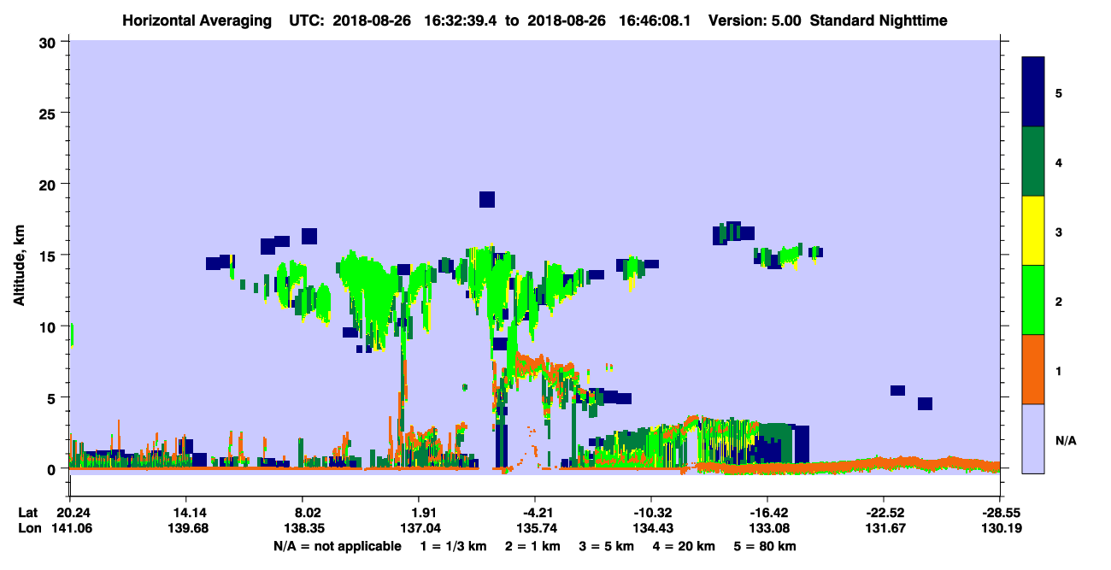Click the dark green colorbar segment labeled 4

coord(1034,162)
